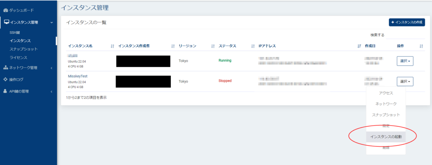The height and width of the screenshot is (165, 432).
Task: Sort by インスタンス作成者 arrows icon
Action: 173,46
